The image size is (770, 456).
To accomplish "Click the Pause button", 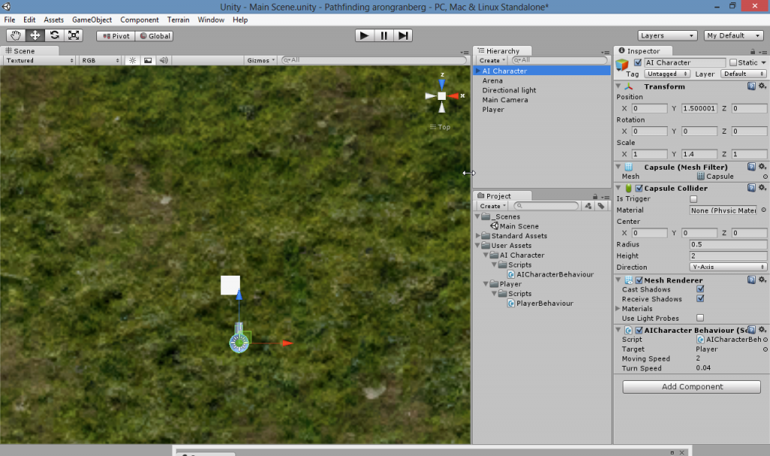I will 383,35.
